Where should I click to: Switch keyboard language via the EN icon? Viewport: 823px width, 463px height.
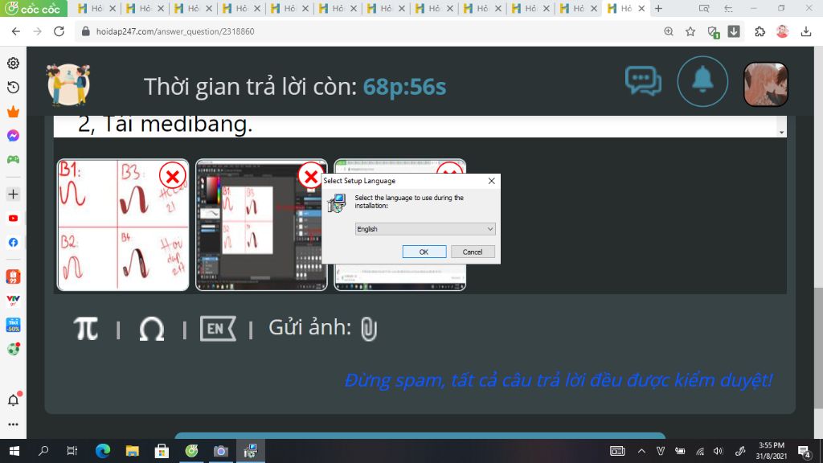click(215, 328)
